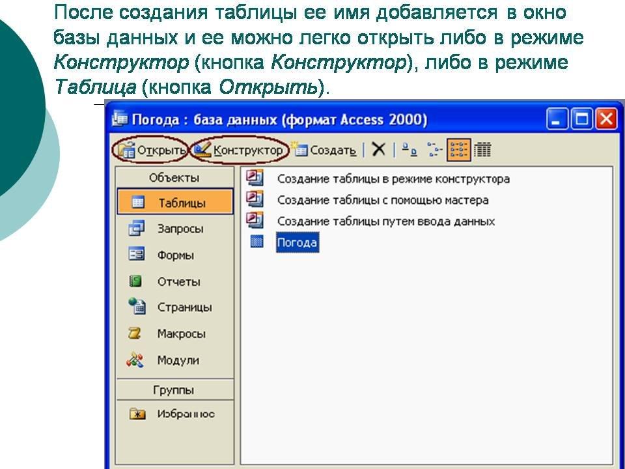Click the Открыть toolbar button
Screen dimensions: 625x469
click(x=150, y=150)
